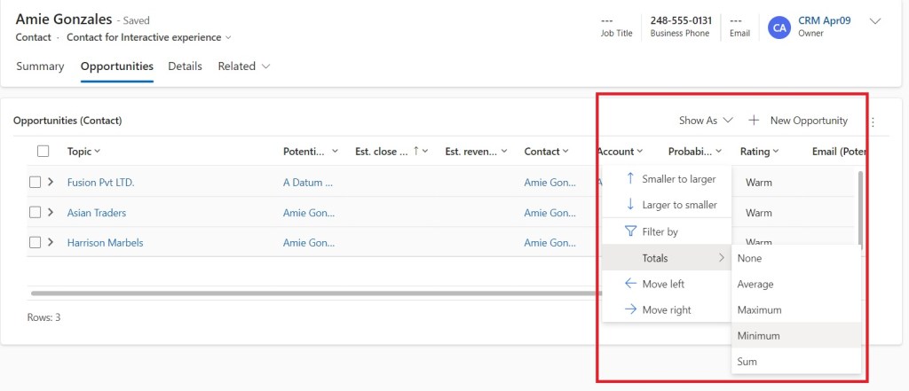The height and width of the screenshot is (391, 909).
Task: Expand the Asian Traders row chevron
Action: tap(51, 213)
